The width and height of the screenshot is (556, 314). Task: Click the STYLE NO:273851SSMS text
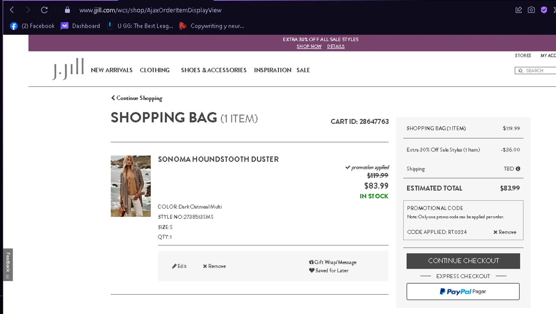point(186,217)
